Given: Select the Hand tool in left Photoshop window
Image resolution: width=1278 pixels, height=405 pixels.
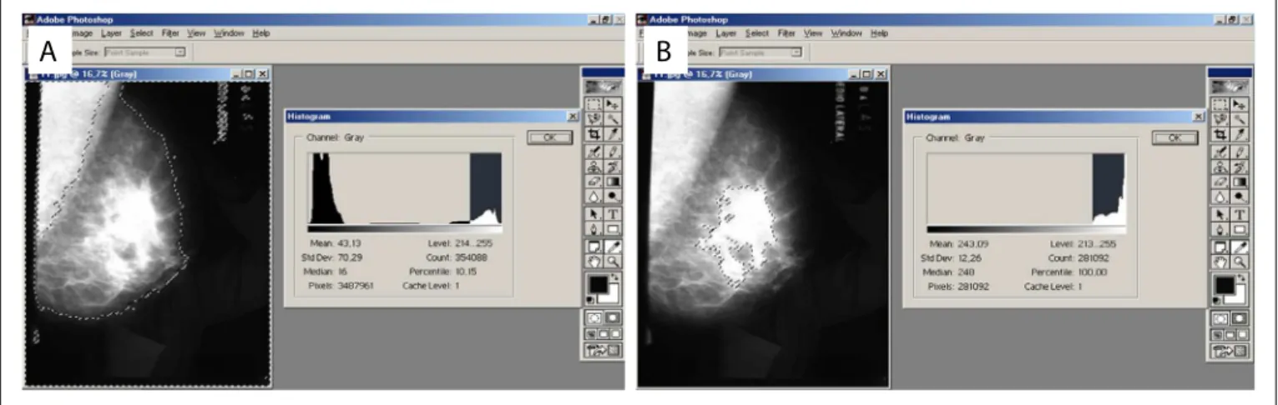Looking at the screenshot, I should pyautogui.click(x=594, y=261).
